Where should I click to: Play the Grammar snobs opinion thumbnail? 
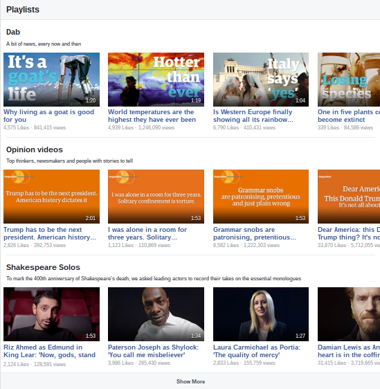(x=261, y=197)
